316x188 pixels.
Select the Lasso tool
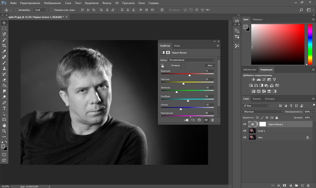[x=4, y=34]
